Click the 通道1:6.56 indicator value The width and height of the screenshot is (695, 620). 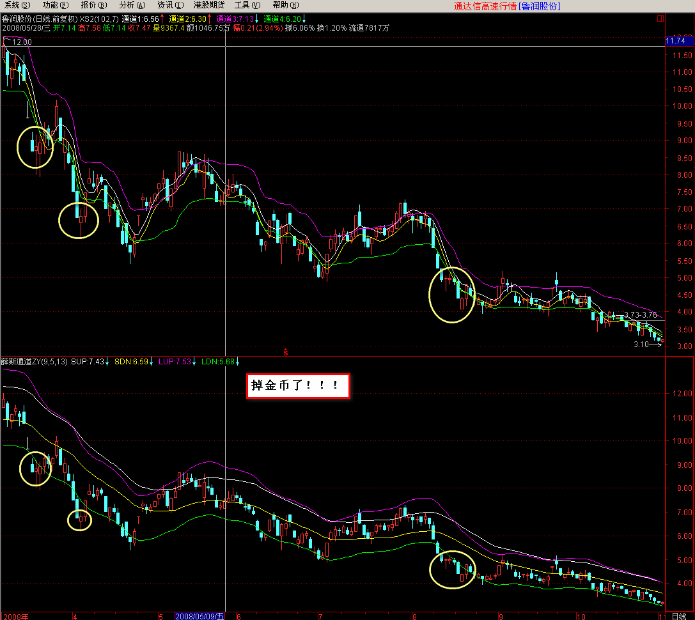(140, 19)
